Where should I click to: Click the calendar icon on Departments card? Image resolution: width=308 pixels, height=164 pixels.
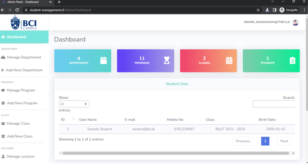(103, 61)
